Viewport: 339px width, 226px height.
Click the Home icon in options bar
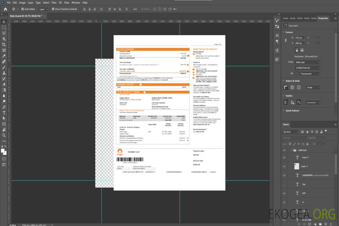point(5,9)
